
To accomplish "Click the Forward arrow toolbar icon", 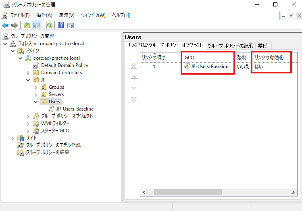I will tap(15, 25).
